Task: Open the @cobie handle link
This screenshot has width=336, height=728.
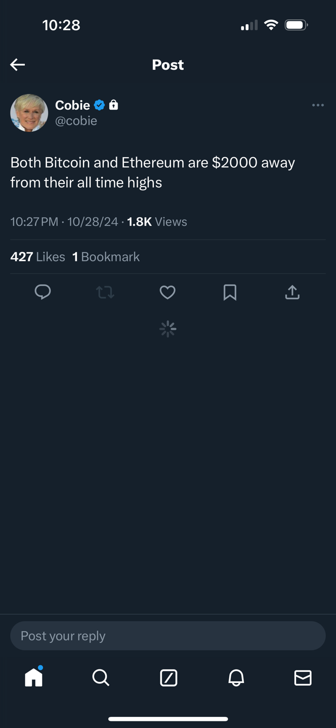Action: (x=76, y=121)
